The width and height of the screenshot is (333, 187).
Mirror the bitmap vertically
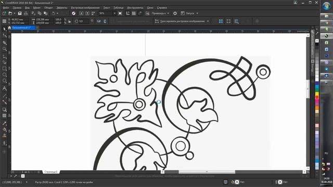point(105,21)
